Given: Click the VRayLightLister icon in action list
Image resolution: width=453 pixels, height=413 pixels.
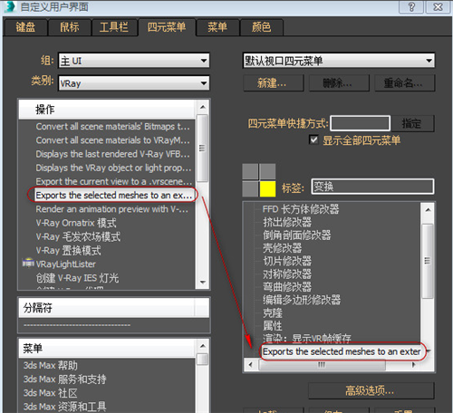Looking at the screenshot, I should (x=28, y=264).
